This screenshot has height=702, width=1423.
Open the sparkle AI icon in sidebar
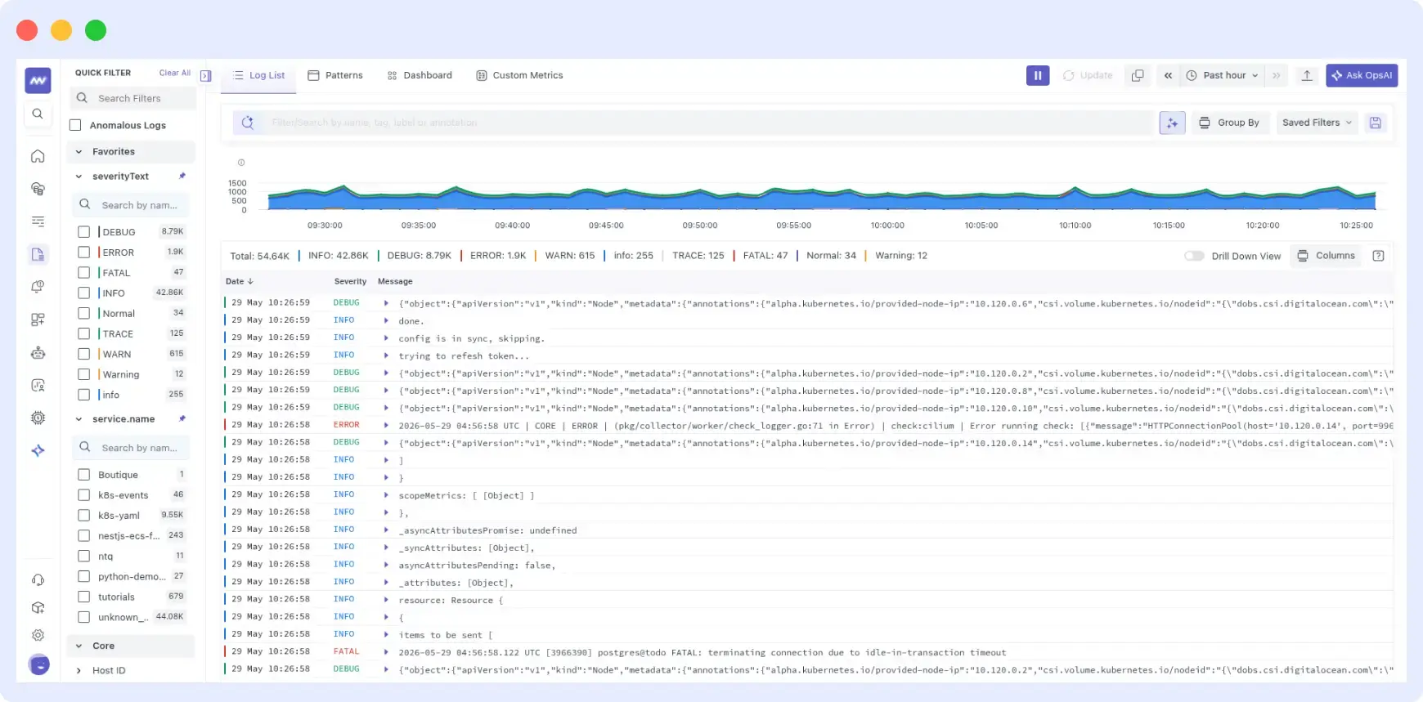[x=38, y=450]
